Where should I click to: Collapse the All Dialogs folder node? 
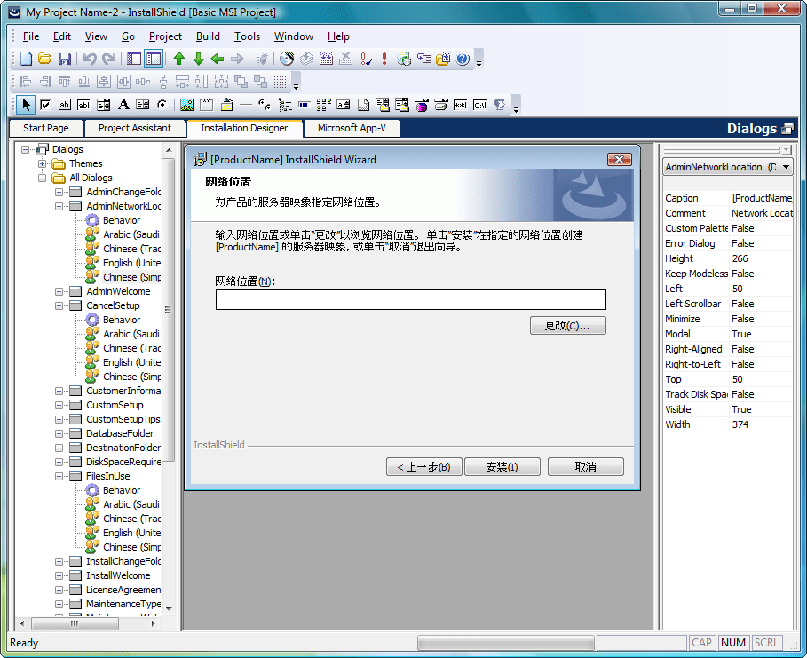pyautogui.click(x=42, y=178)
